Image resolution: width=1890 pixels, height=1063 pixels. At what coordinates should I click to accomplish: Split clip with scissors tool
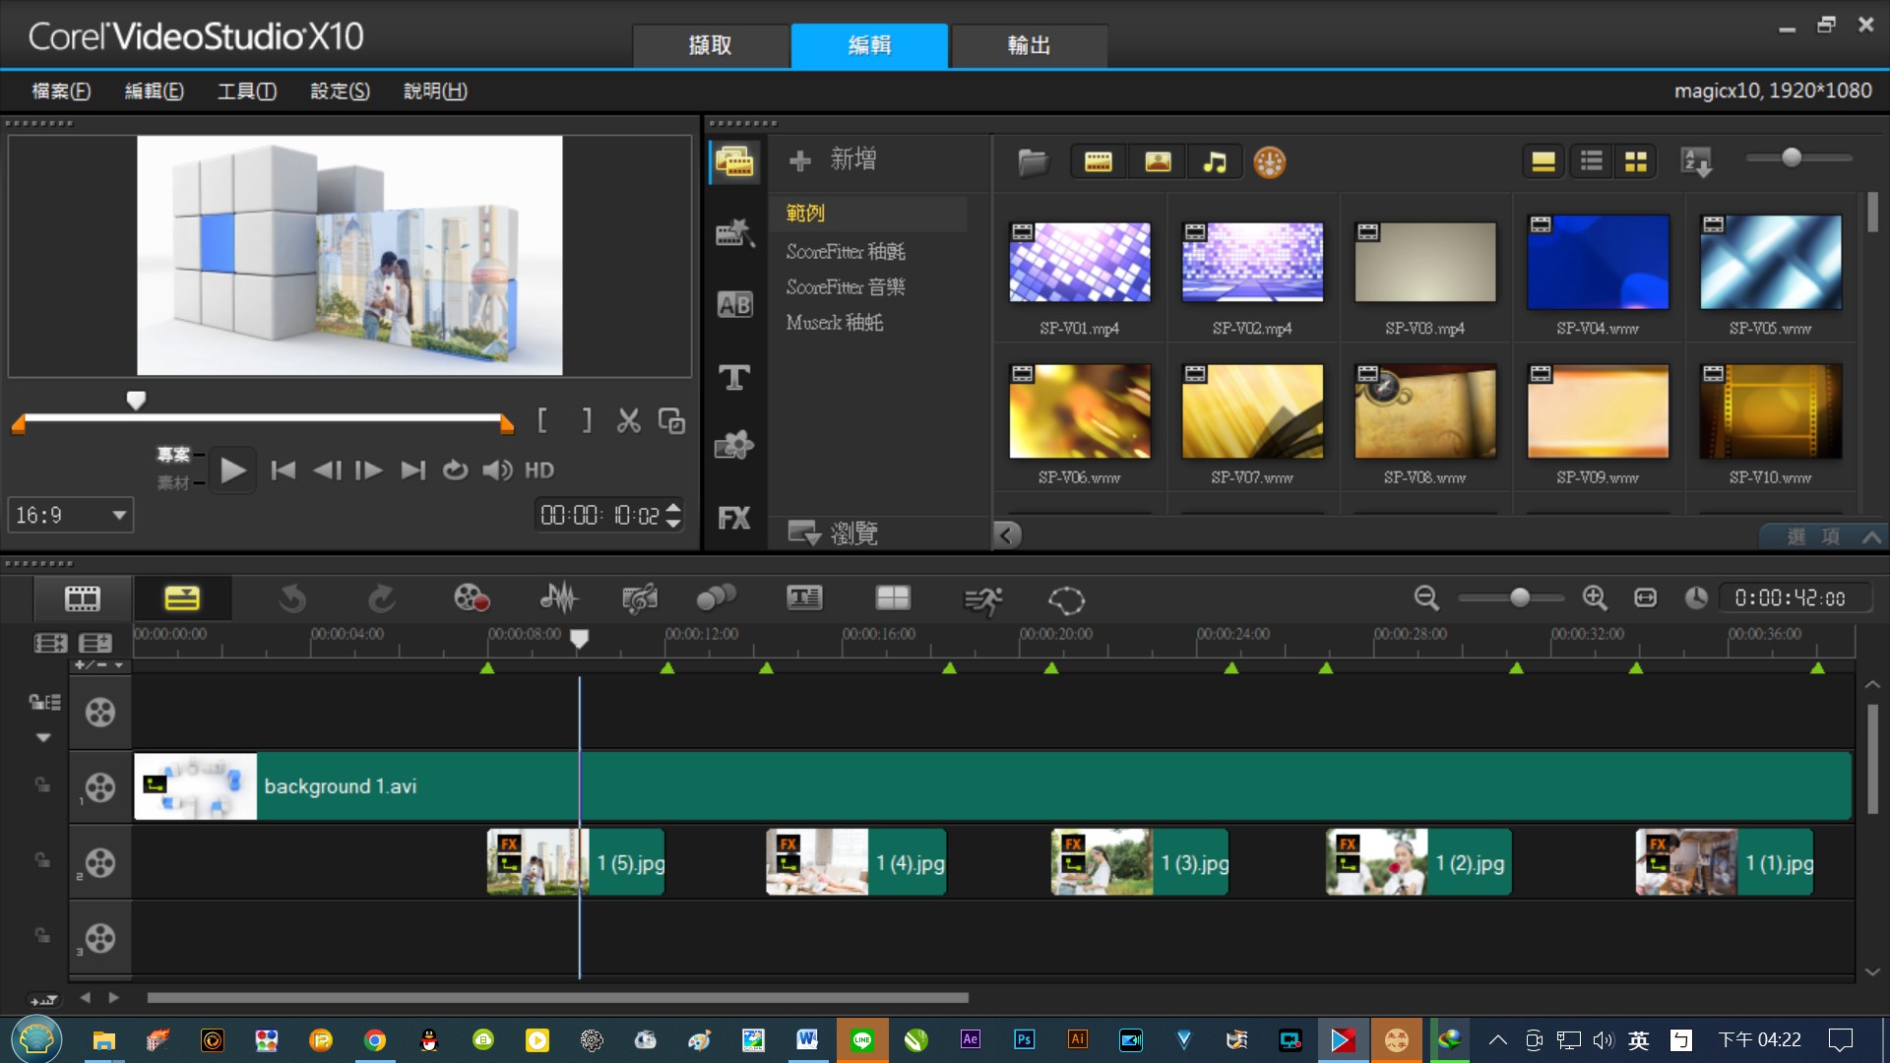click(628, 421)
